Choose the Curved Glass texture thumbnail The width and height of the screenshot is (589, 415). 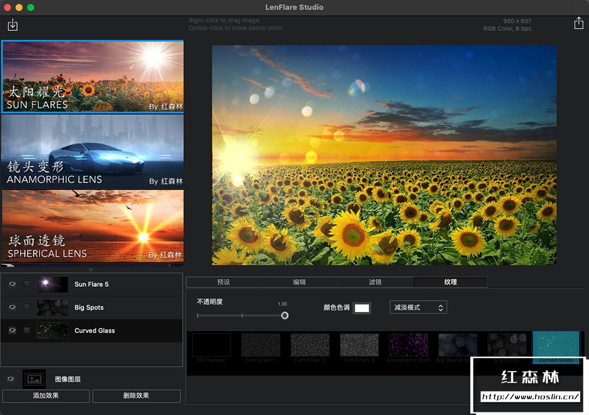(x=556, y=347)
